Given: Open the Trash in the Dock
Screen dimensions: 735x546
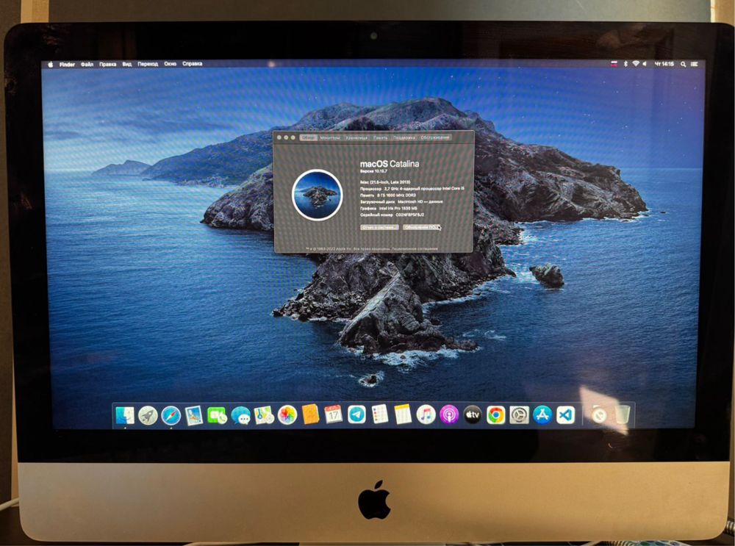Looking at the screenshot, I should pos(623,415).
